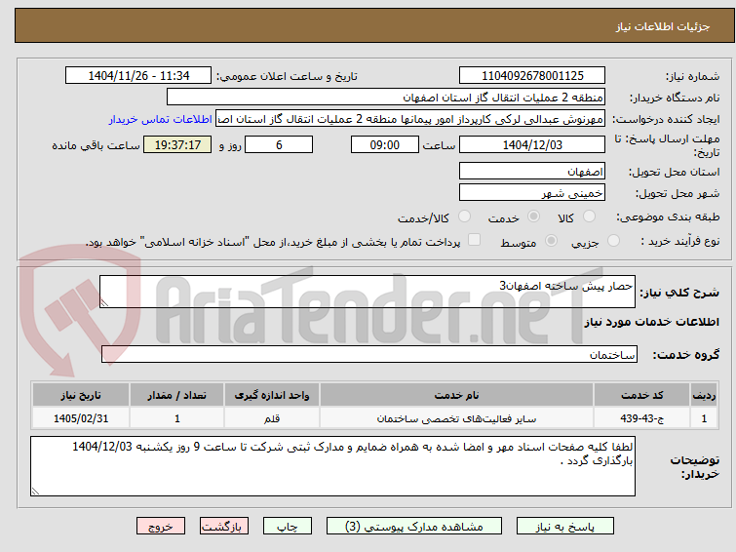Select the کالا radio button
This screenshot has height=552, width=736.
[589, 217]
